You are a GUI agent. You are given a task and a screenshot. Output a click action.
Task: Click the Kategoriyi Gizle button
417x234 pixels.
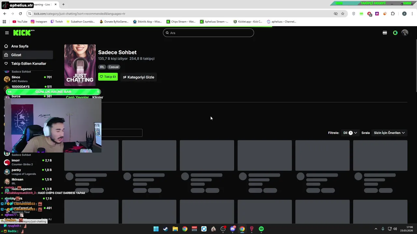tap(138, 77)
